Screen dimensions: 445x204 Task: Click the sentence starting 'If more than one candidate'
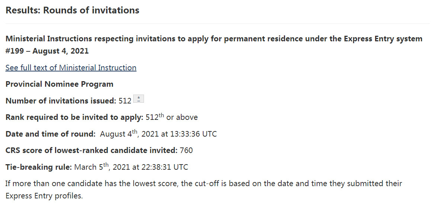(x=204, y=184)
